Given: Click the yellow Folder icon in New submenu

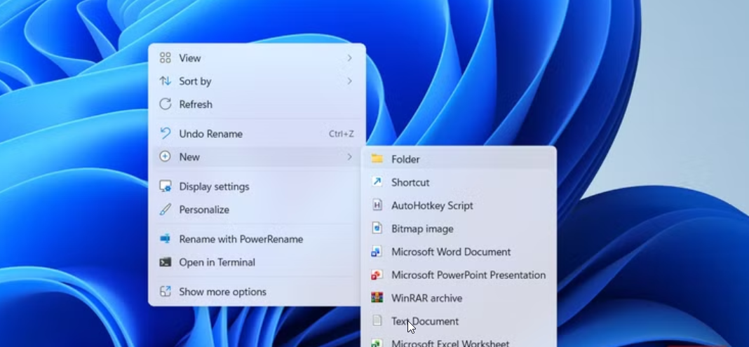Looking at the screenshot, I should [x=377, y=159].
